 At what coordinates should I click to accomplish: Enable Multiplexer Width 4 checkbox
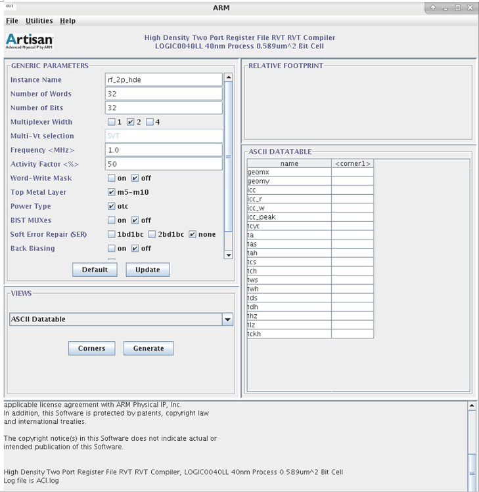point(150,122)
